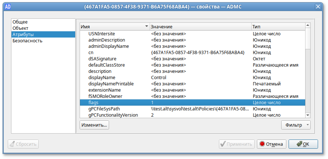
Task: Select the dSASignature attribute
Action: coord(192,59)
